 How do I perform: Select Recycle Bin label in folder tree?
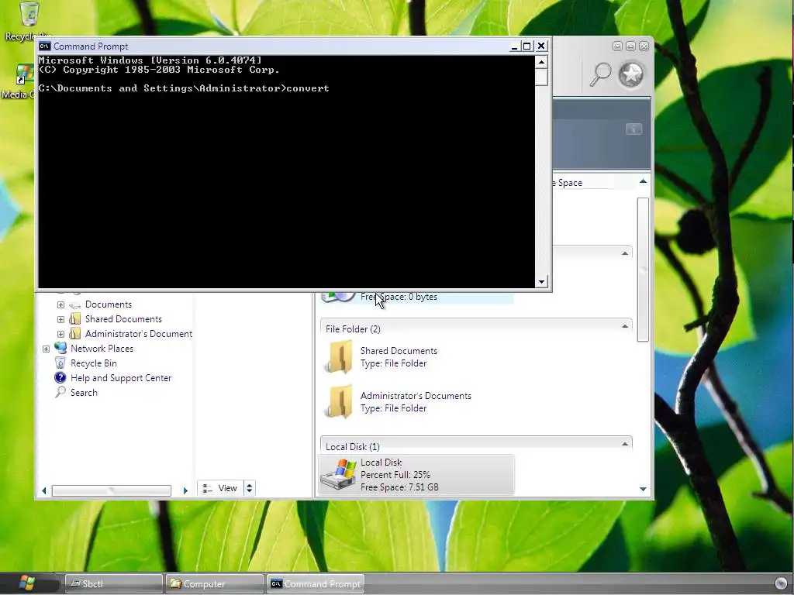94,363
